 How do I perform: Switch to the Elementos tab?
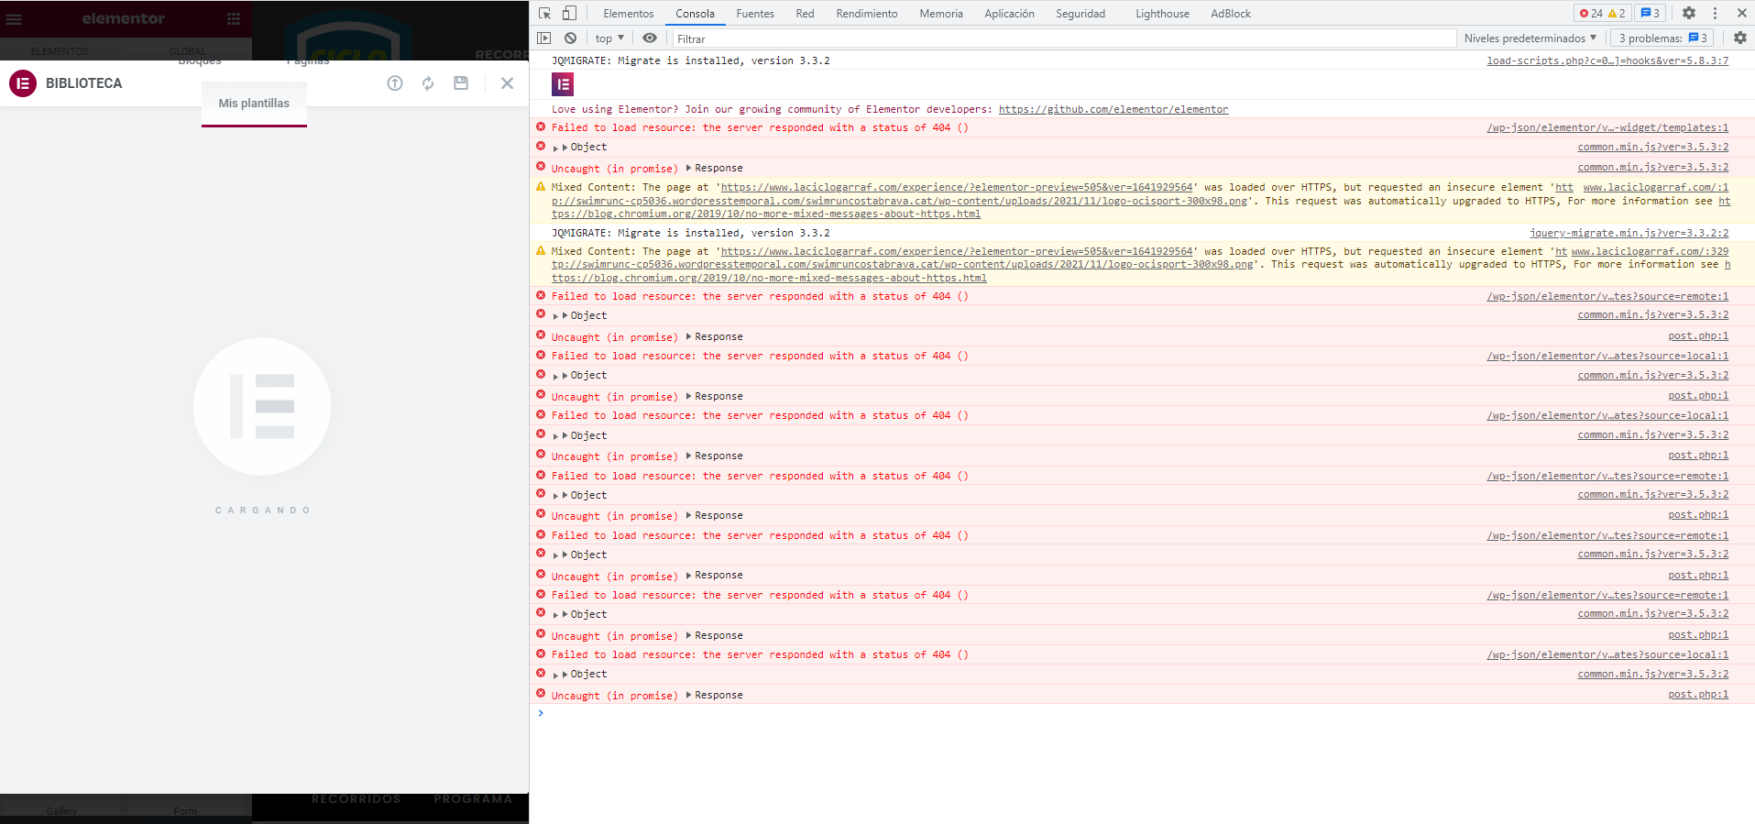pyautogui.click(x=629, y=14)
